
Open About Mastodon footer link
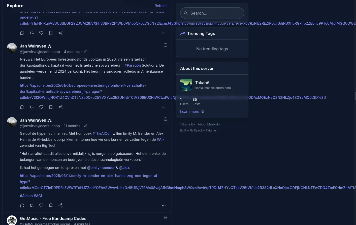(x=210, y=124)
